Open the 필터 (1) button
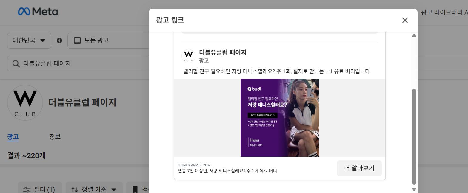468x193 pixels. pos(40,189)
